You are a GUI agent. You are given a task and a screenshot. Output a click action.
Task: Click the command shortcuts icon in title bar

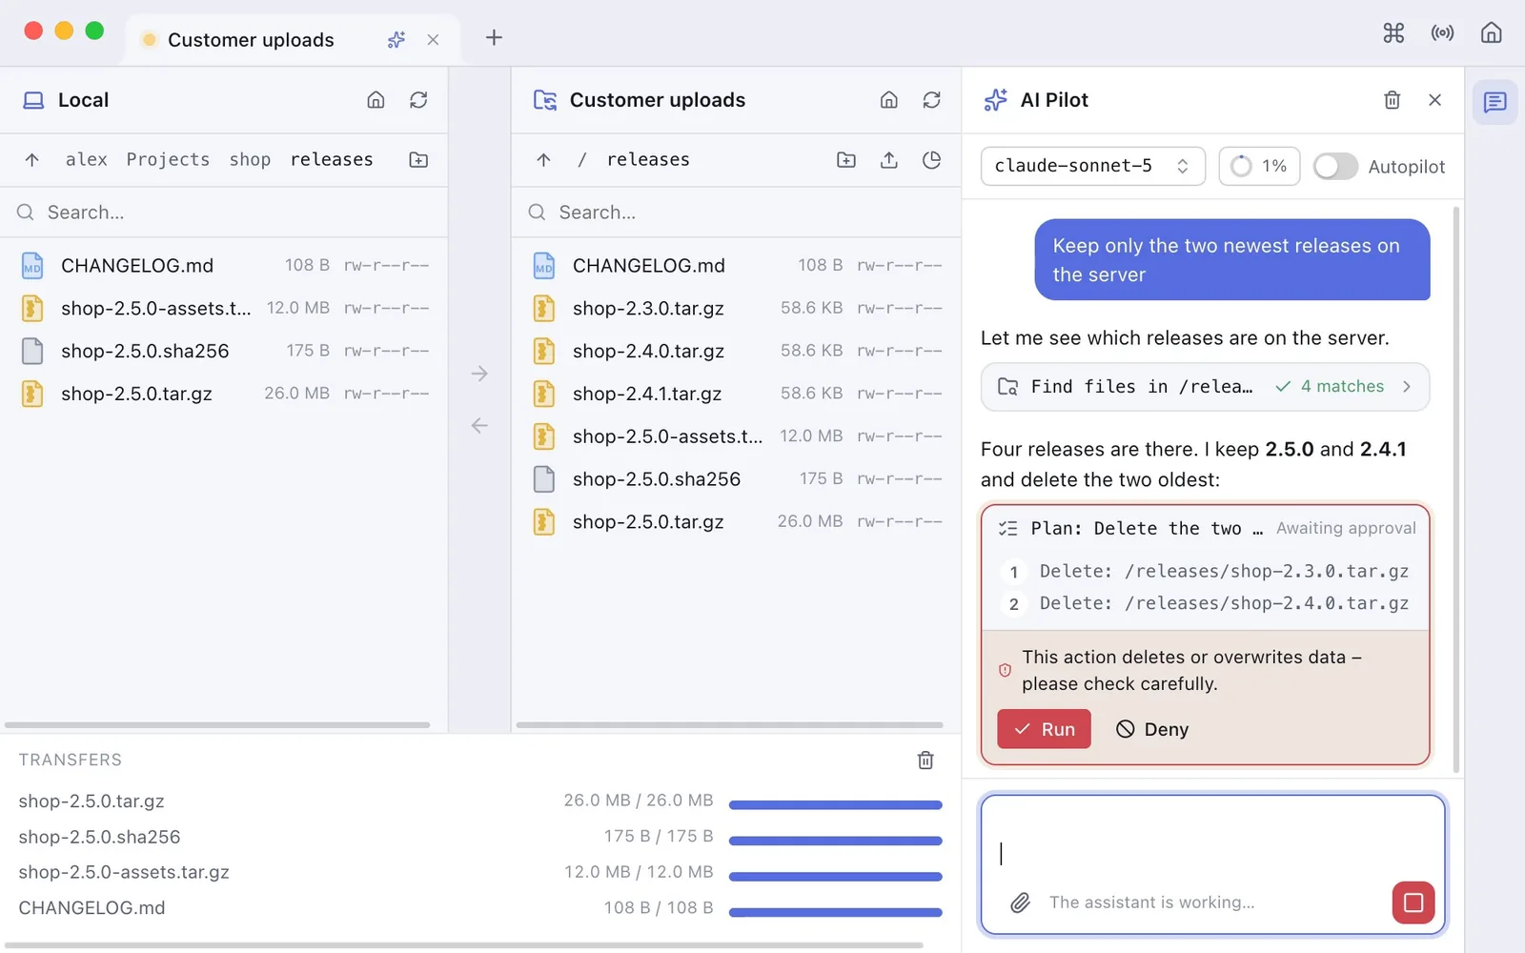pyautogui.click(x=1393, y=33)
